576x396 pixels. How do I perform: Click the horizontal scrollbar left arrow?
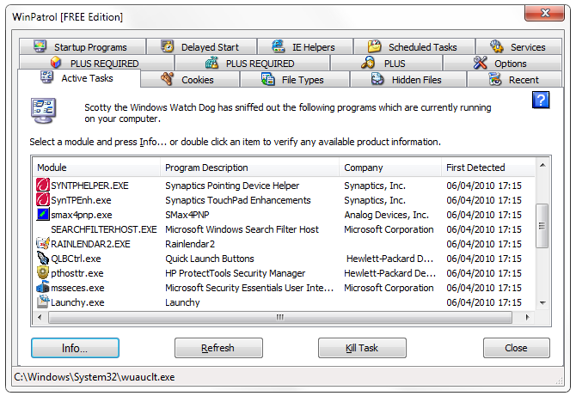tap(40, 317)
